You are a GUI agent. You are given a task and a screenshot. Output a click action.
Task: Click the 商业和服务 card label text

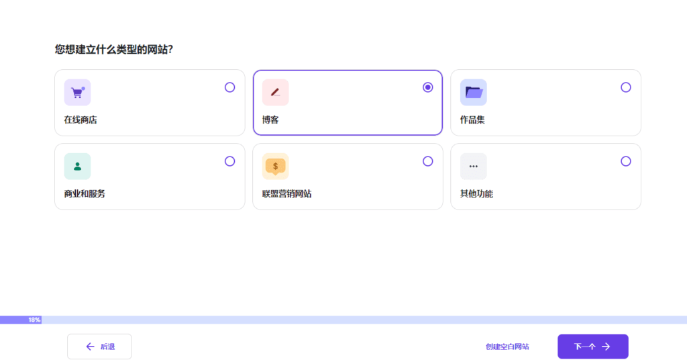click(x=85, y=194)
